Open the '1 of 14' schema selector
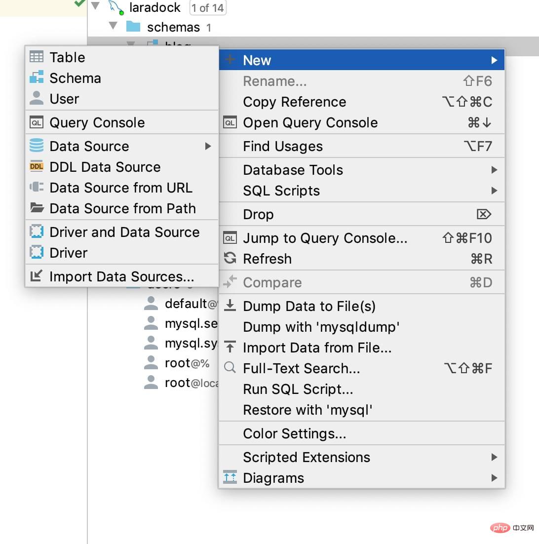This screenshot has width=539, height=544. (x=208, y=7)
